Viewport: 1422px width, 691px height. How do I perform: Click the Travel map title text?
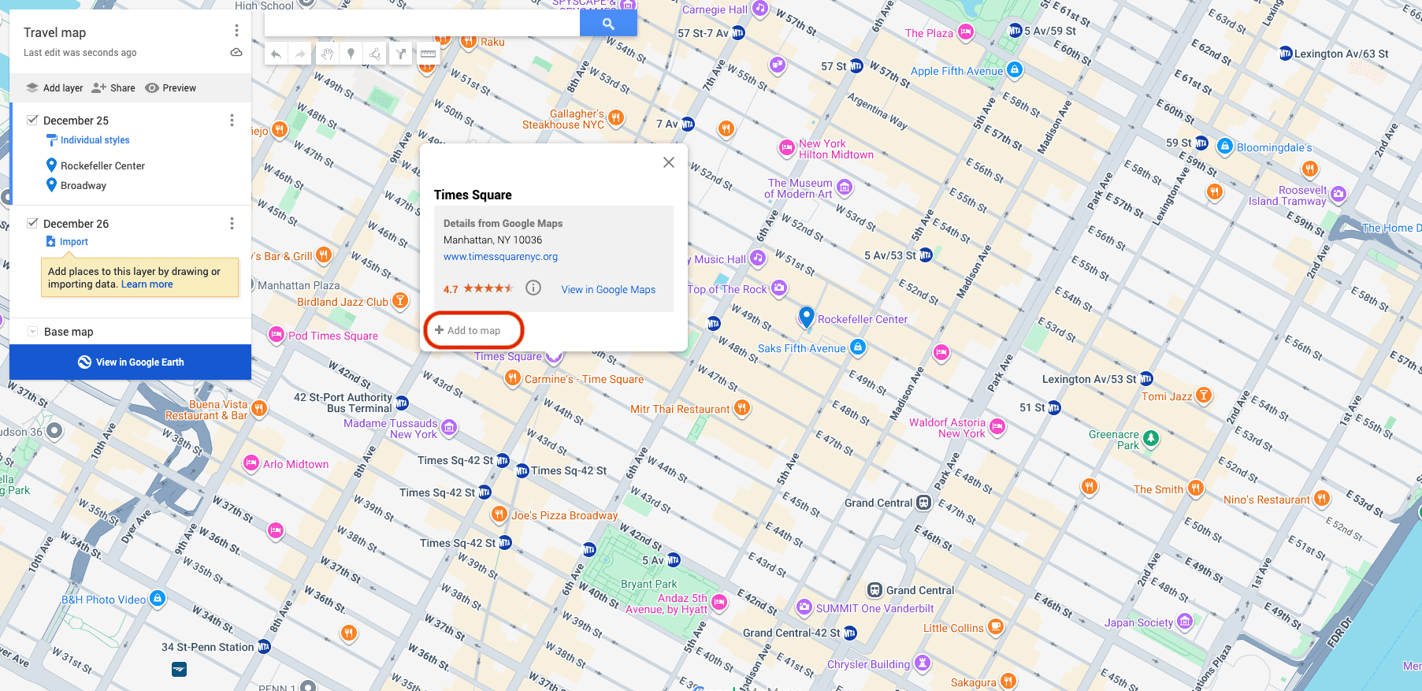[54, 32]
